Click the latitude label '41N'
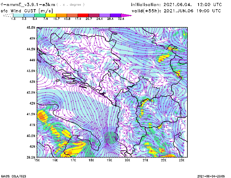 pos(32,125)
